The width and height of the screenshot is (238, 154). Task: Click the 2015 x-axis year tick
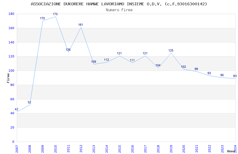[x=120, y=149]
